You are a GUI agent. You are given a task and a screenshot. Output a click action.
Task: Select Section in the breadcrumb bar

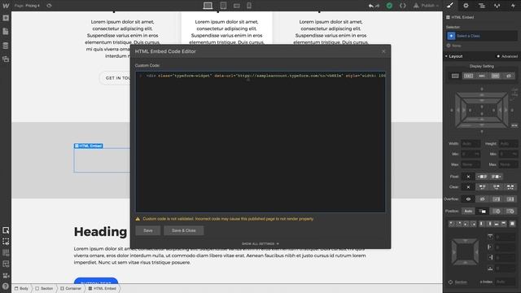tap(45, 288)
